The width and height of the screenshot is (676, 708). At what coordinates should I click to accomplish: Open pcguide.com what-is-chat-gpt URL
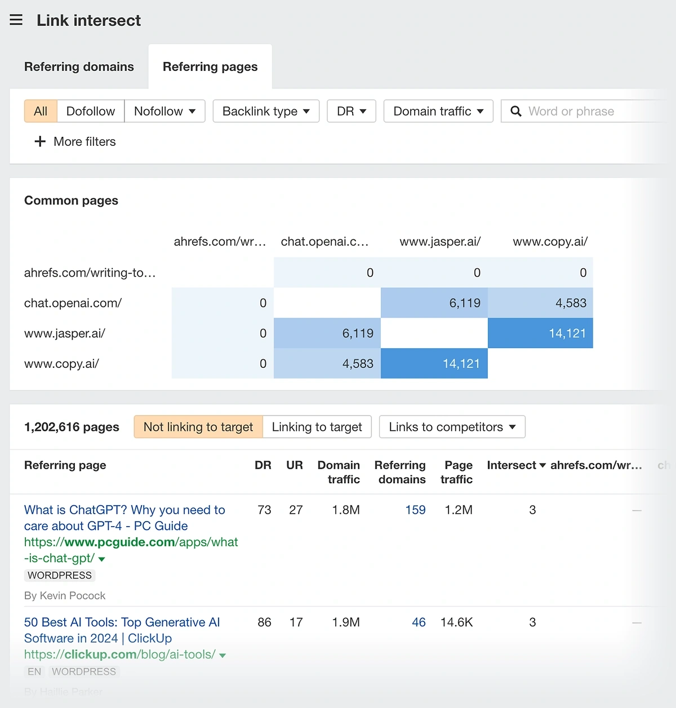[x=131, y=550]
